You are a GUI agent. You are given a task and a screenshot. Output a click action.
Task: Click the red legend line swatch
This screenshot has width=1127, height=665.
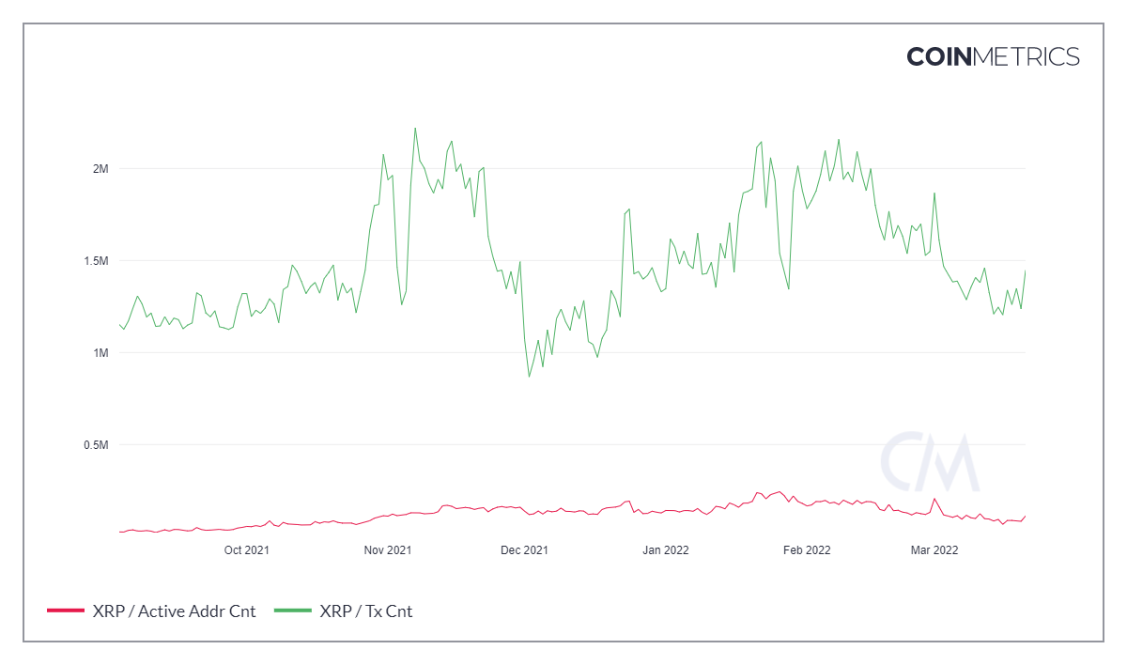tap(65, 611)
